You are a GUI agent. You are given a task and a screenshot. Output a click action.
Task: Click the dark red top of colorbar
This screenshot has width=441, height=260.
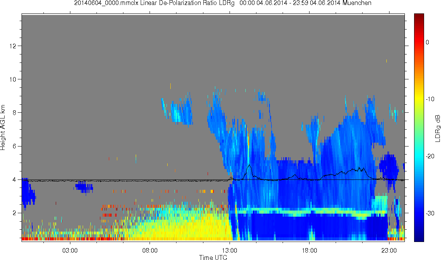pos(419,17)
